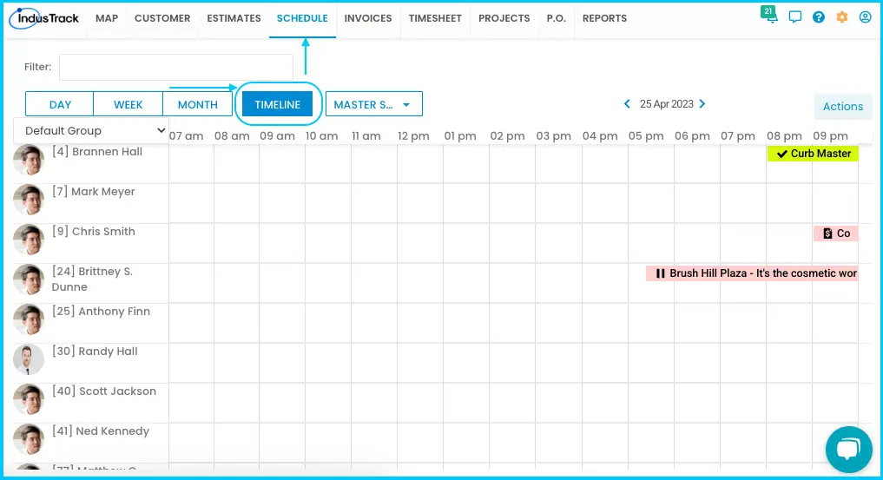Click the IndusTrack logo
Image resolution: width=883 pixels, height=480 pixels.
[x=44, y=18]
